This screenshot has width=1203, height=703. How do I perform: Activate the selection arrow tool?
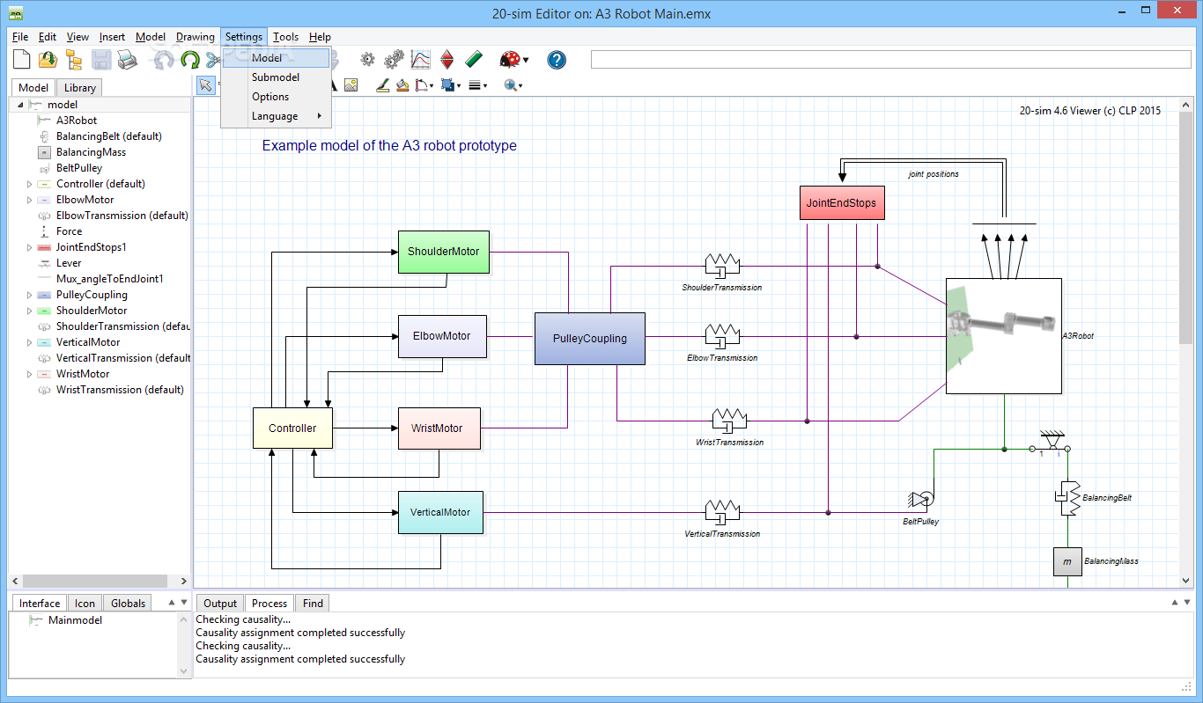(x=205, y=85)
